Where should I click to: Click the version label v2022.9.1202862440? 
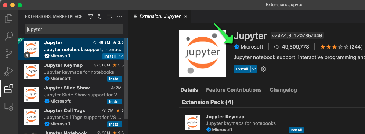(x=297, y=36)
